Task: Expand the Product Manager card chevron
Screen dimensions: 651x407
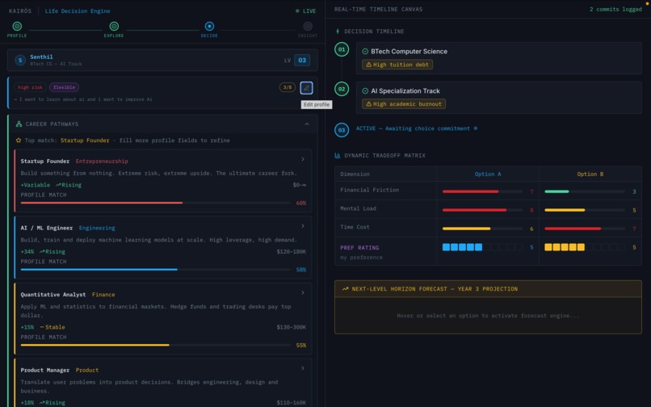Action: click(x=303, y=368)
